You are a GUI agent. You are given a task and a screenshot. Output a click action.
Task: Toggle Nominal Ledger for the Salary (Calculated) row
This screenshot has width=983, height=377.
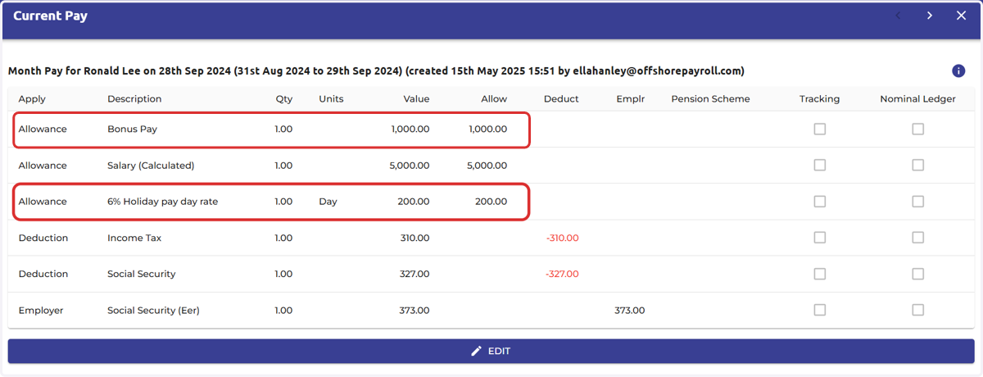pos(917,166)
